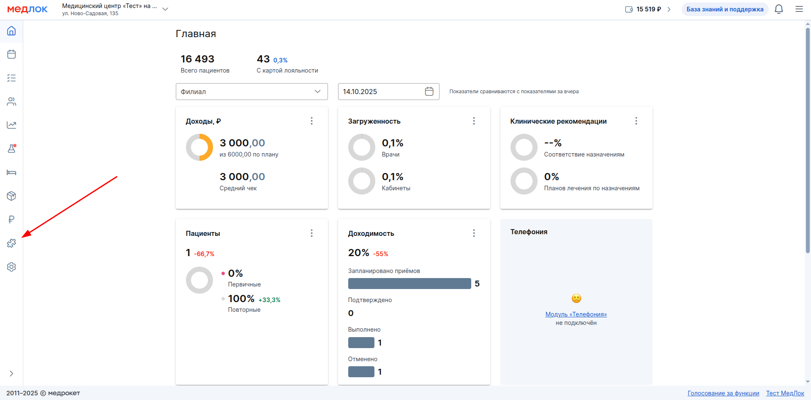Expand the Филиал dropdown

tap(251, 92)
